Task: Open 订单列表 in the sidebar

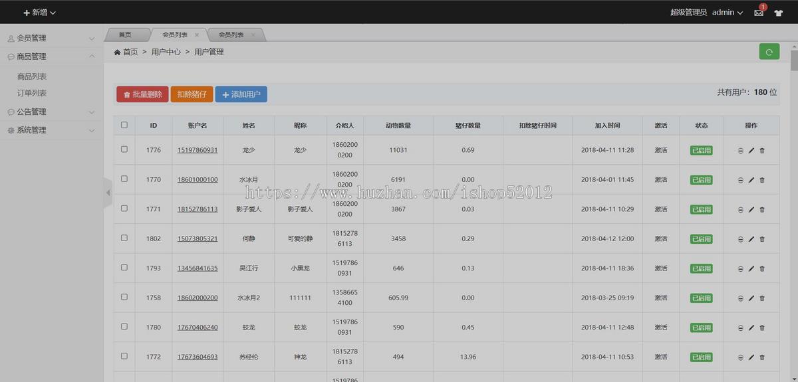Action: pyautogui.click(x=32, y=94)
